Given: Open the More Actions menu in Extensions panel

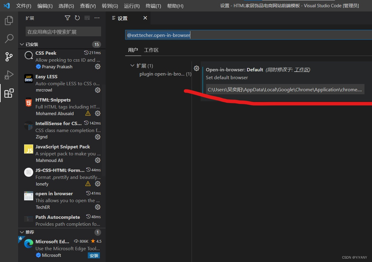Looking at the screenshot, I should 97,18.
